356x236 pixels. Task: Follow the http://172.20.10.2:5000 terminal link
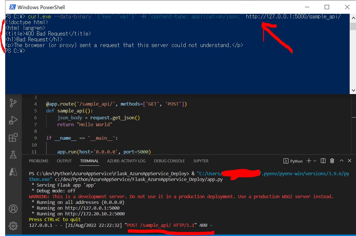coord(95,214)
